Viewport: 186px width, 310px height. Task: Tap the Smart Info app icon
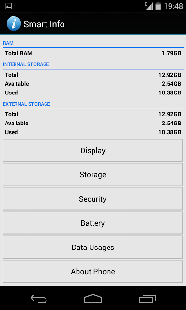pyautogui.click(x=14, y=24)
